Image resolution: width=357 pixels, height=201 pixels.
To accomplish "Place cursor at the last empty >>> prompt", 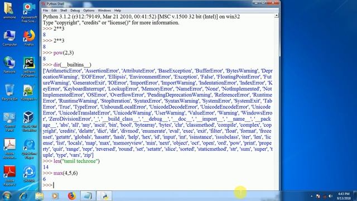I will click(54, 185).
